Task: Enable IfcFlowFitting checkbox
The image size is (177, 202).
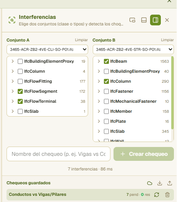Action: click(20, 82)
